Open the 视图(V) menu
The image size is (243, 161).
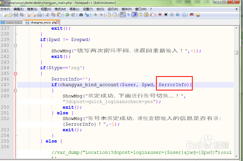tap(46, 9)
